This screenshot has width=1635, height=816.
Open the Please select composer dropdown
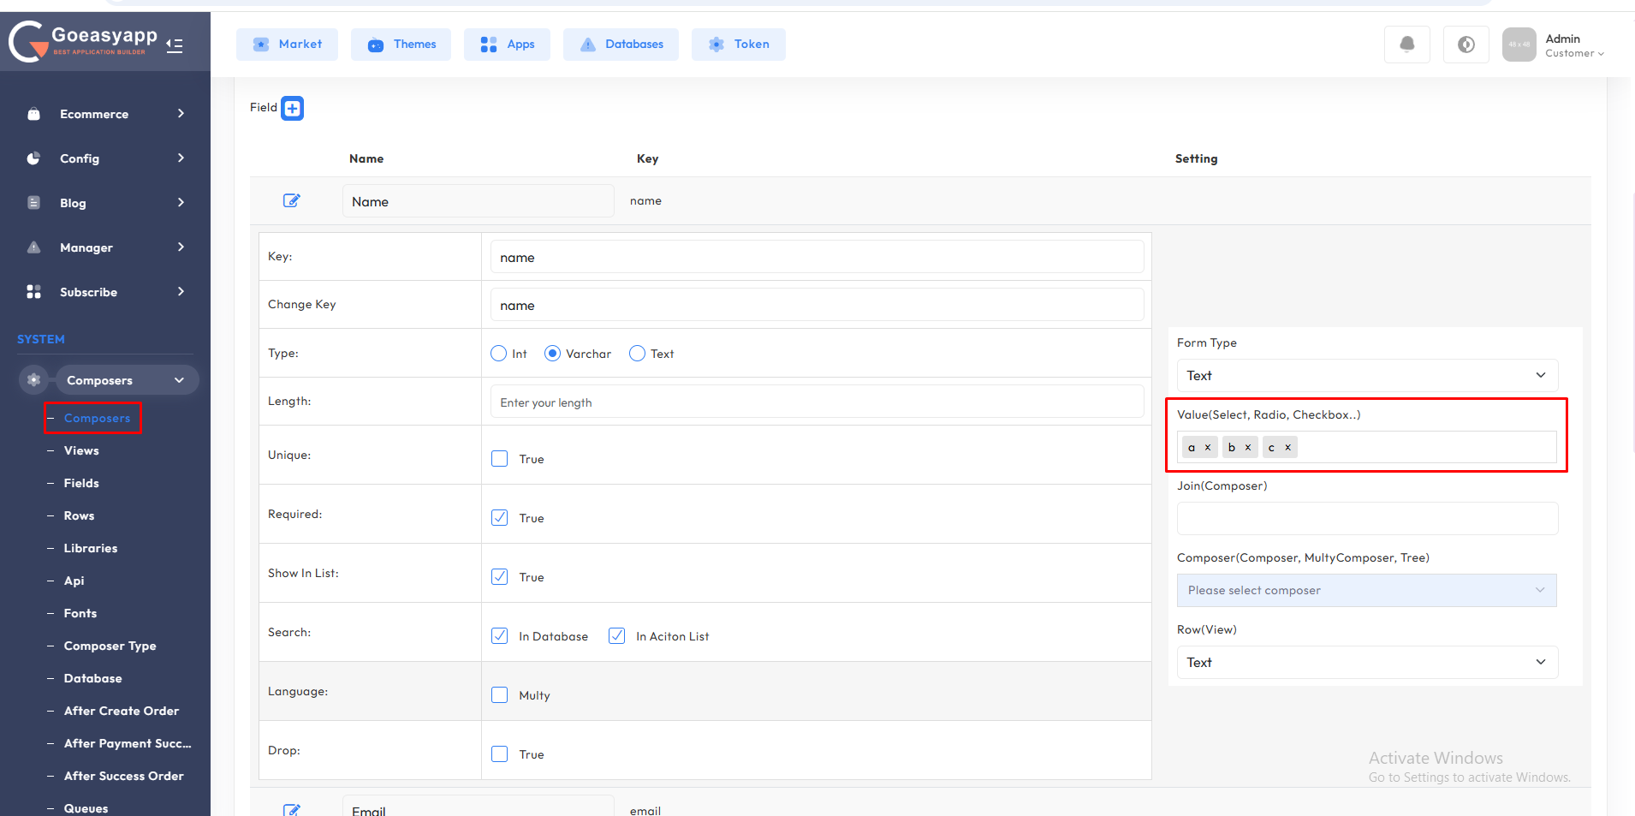[1366, 591]
